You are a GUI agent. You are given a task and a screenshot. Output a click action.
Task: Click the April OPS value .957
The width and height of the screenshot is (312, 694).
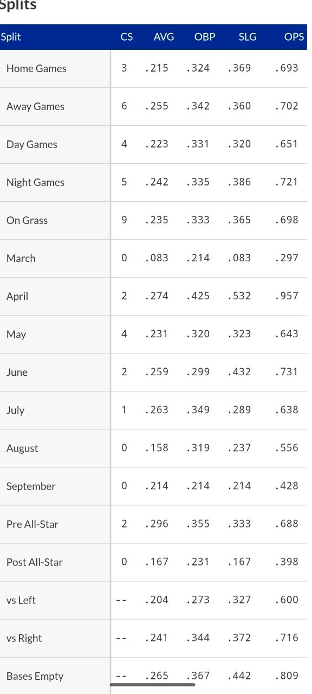(287, 296)
